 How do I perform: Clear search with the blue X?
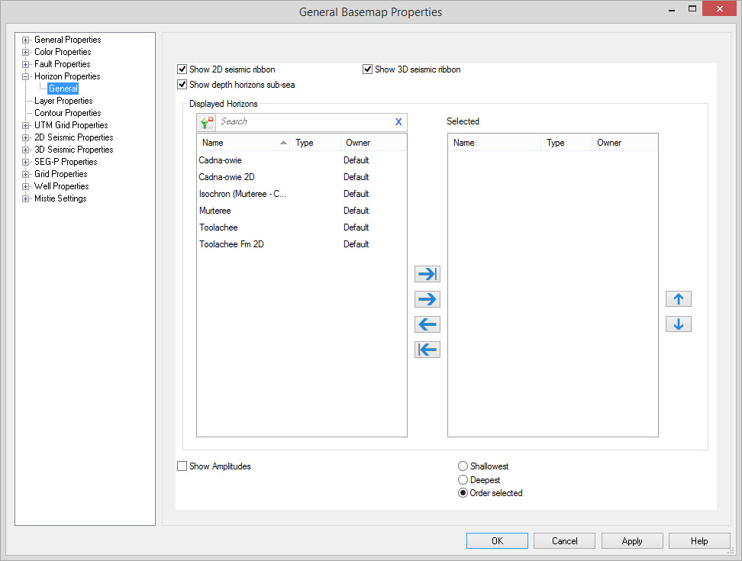click(x=398, y=122)
